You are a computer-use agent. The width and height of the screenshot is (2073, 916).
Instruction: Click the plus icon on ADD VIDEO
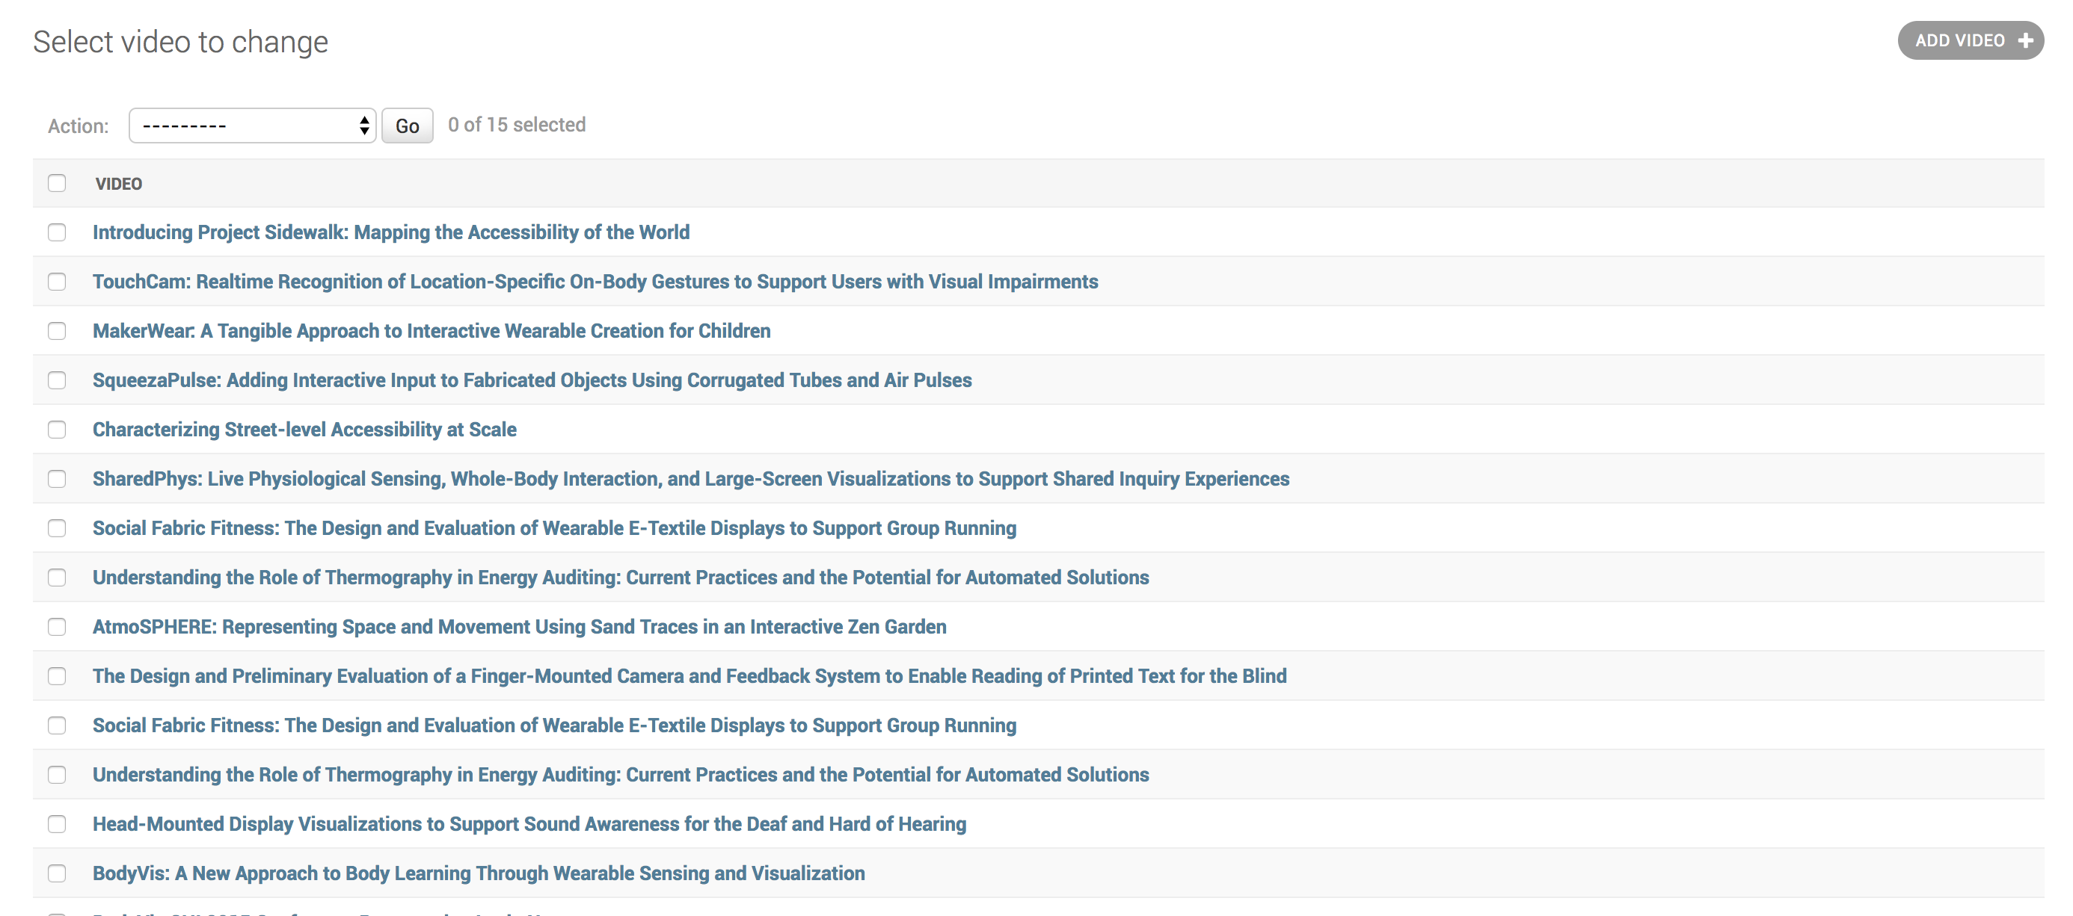coord(2027,40)
